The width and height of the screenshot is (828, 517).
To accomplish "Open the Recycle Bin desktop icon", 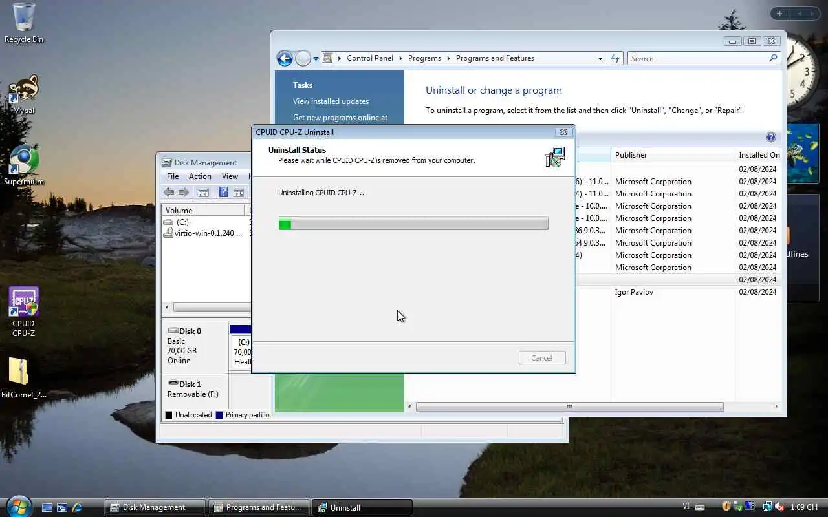I will tap(24, 23).
